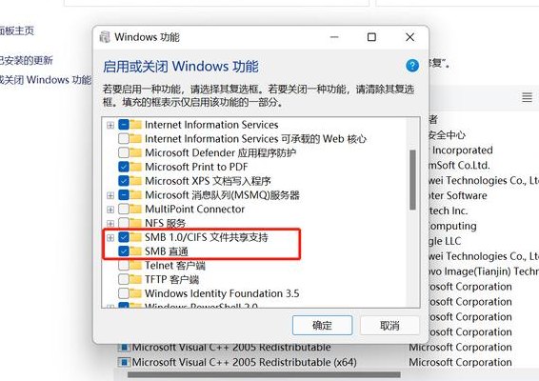Screen dimensions: 539x381
Task: Expand the Internet Information Services node
Action: 110,125
